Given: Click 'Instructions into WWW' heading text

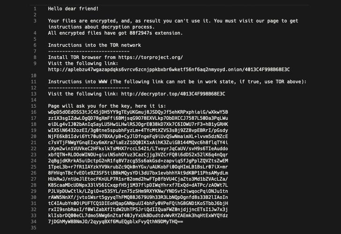Looking at the screenshot, I should coord(77,82).
